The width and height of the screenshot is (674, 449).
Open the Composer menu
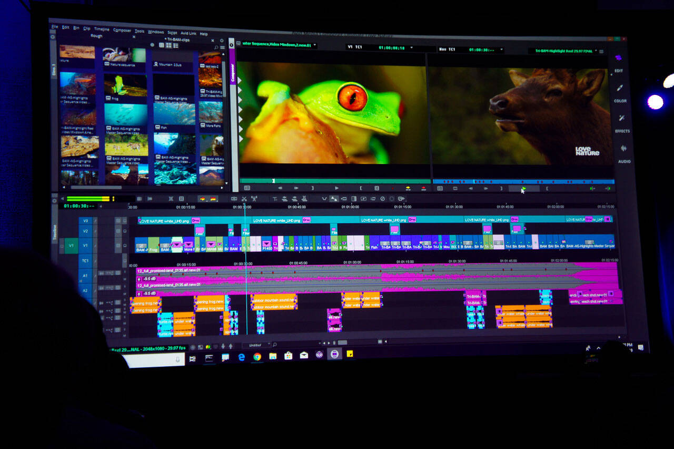click(x=122, y=31)
